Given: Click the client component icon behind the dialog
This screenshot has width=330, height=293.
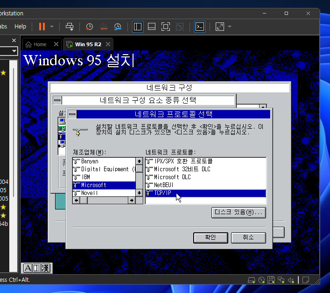Looking at the screenshot, I should coord(62,121).
